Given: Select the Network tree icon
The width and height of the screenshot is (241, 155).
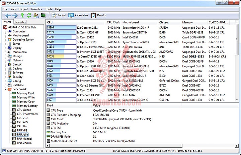Looking at the screenshot, I should (10, 60).
